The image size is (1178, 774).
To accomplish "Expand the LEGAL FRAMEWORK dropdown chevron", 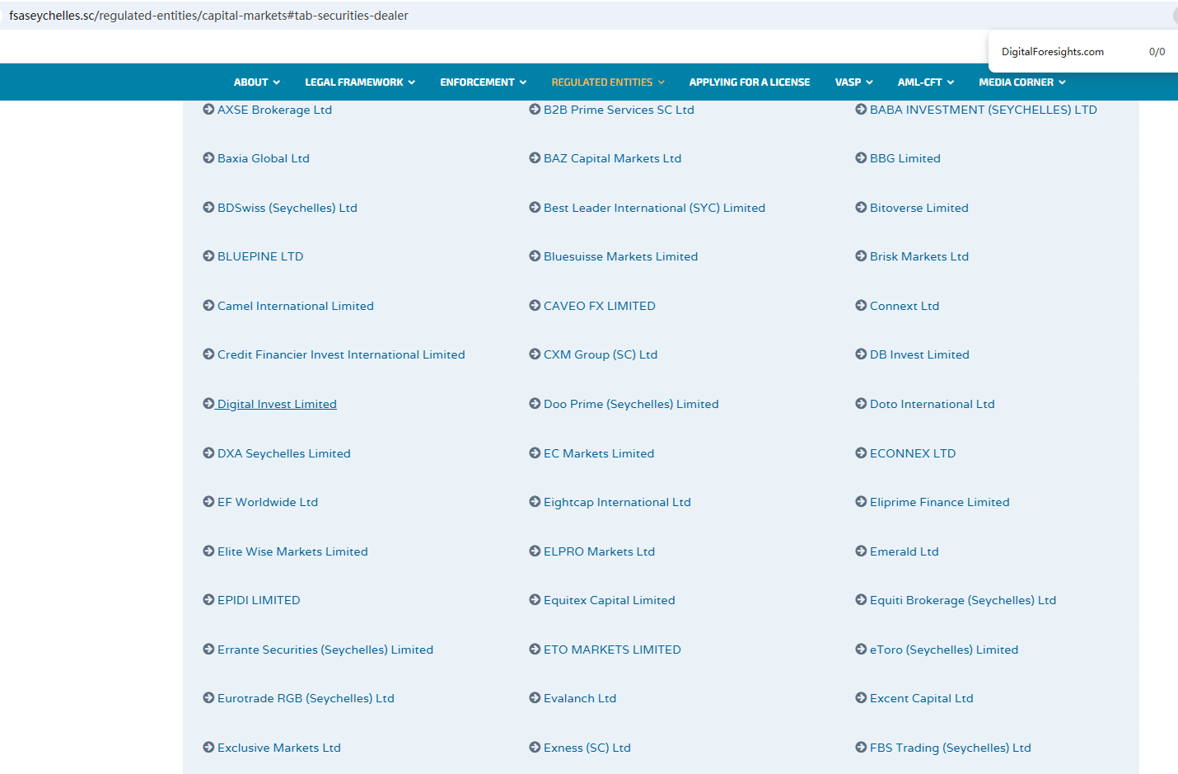I will (411, 82).
